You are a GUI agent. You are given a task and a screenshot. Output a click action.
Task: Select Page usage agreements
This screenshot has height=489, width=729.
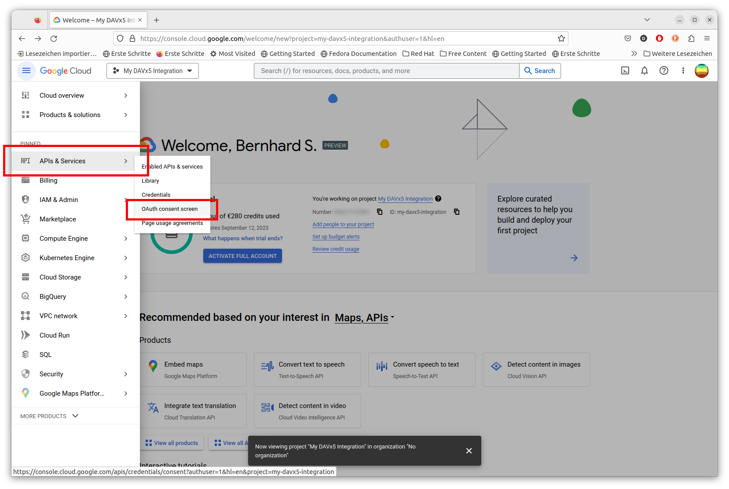tap(172, 223)
